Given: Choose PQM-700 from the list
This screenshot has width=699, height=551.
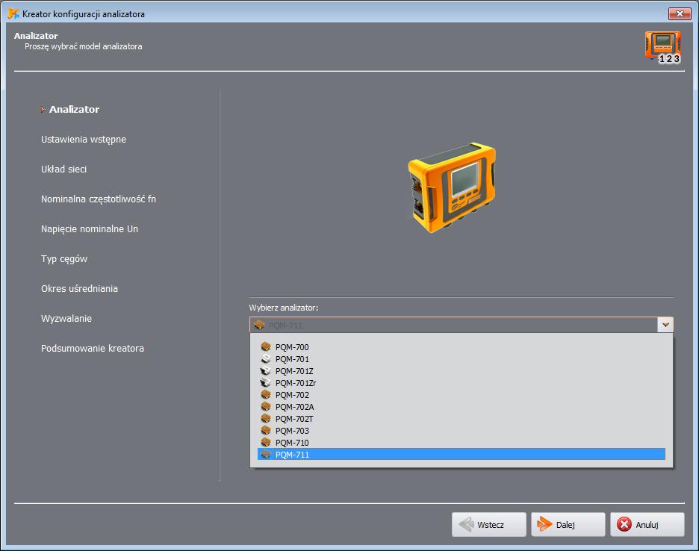Looking at the screenshot, I should (462, 347).
